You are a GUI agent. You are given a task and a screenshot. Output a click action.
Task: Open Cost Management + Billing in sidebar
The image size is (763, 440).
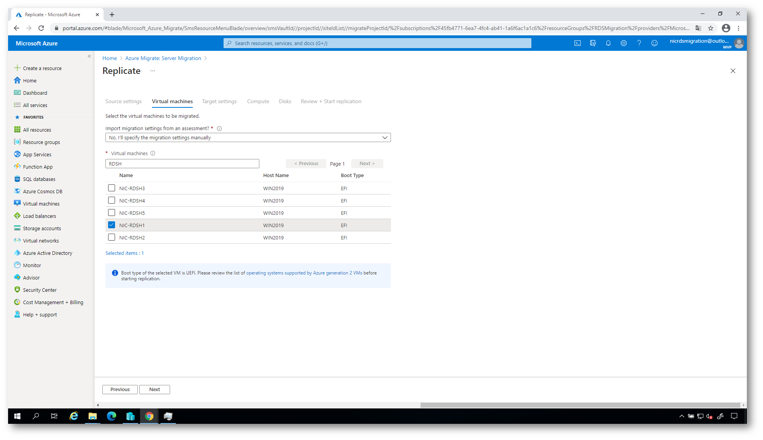(53, 302)
